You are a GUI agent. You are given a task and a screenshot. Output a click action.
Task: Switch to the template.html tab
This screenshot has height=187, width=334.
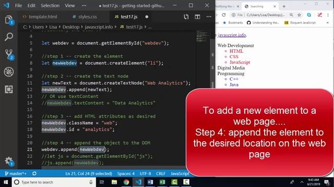coord(40,17)
